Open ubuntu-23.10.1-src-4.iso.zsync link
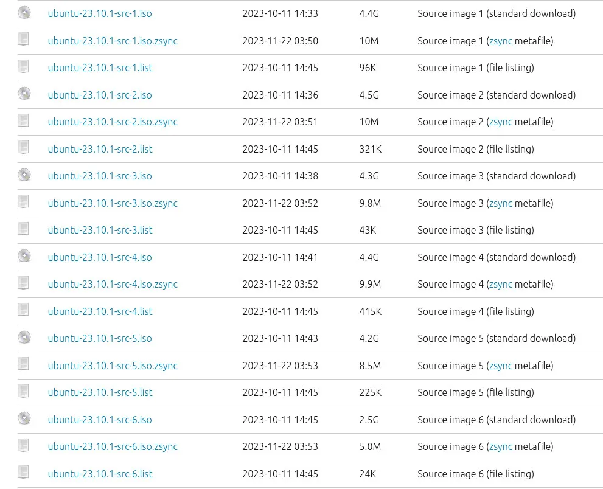603x489 pixels. point(113,284)
